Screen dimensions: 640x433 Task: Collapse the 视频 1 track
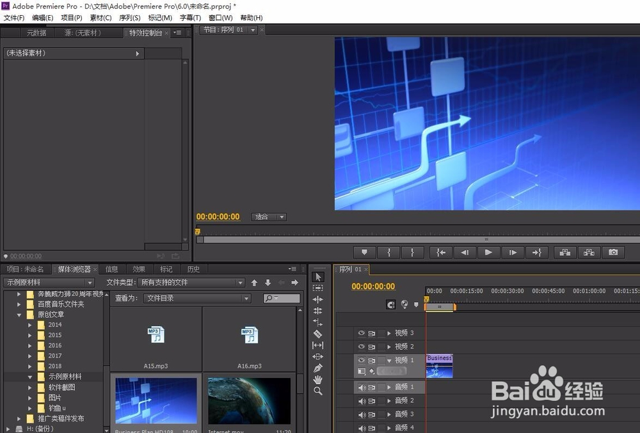[x=389, y=361]
